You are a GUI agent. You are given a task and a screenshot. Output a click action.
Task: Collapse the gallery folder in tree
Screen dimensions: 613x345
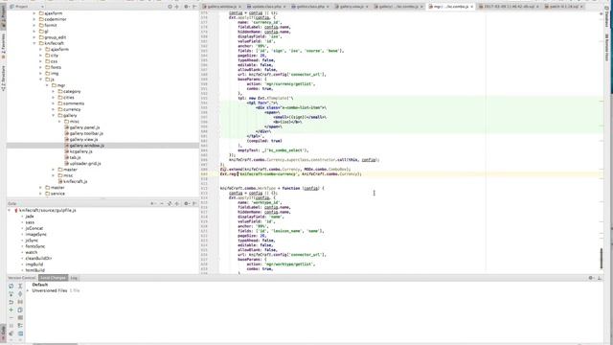point(54,115)
